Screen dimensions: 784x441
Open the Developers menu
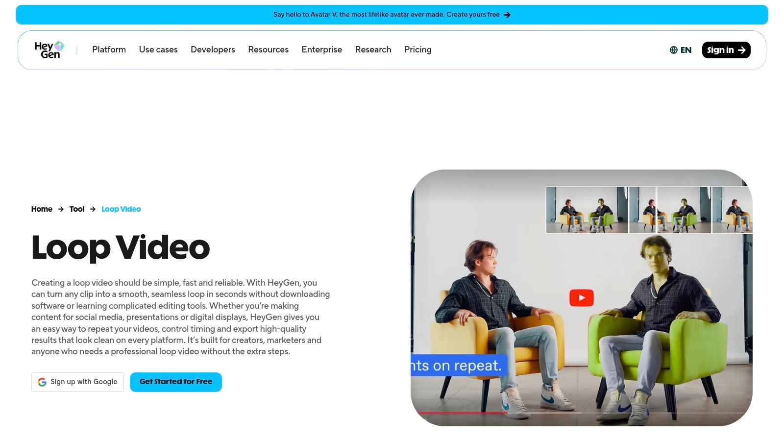coord(213,49)
